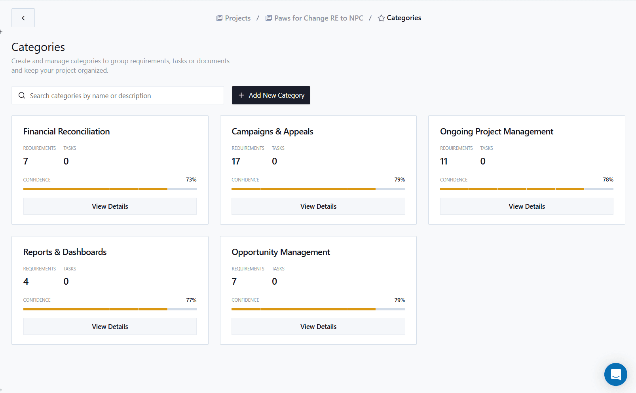
Task: Click the Projects breadcrumb link
Action: [237, 18]
